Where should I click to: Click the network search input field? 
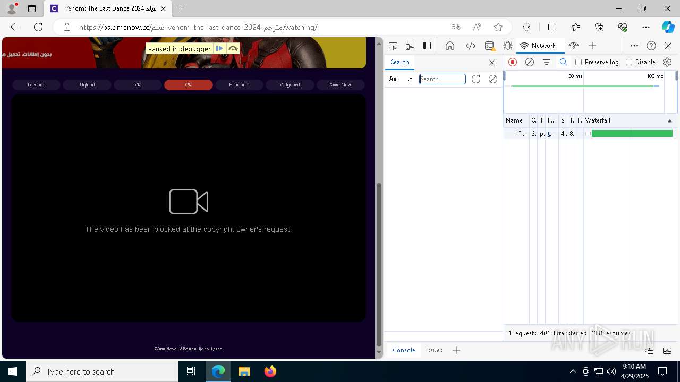(x=443, y=79)
